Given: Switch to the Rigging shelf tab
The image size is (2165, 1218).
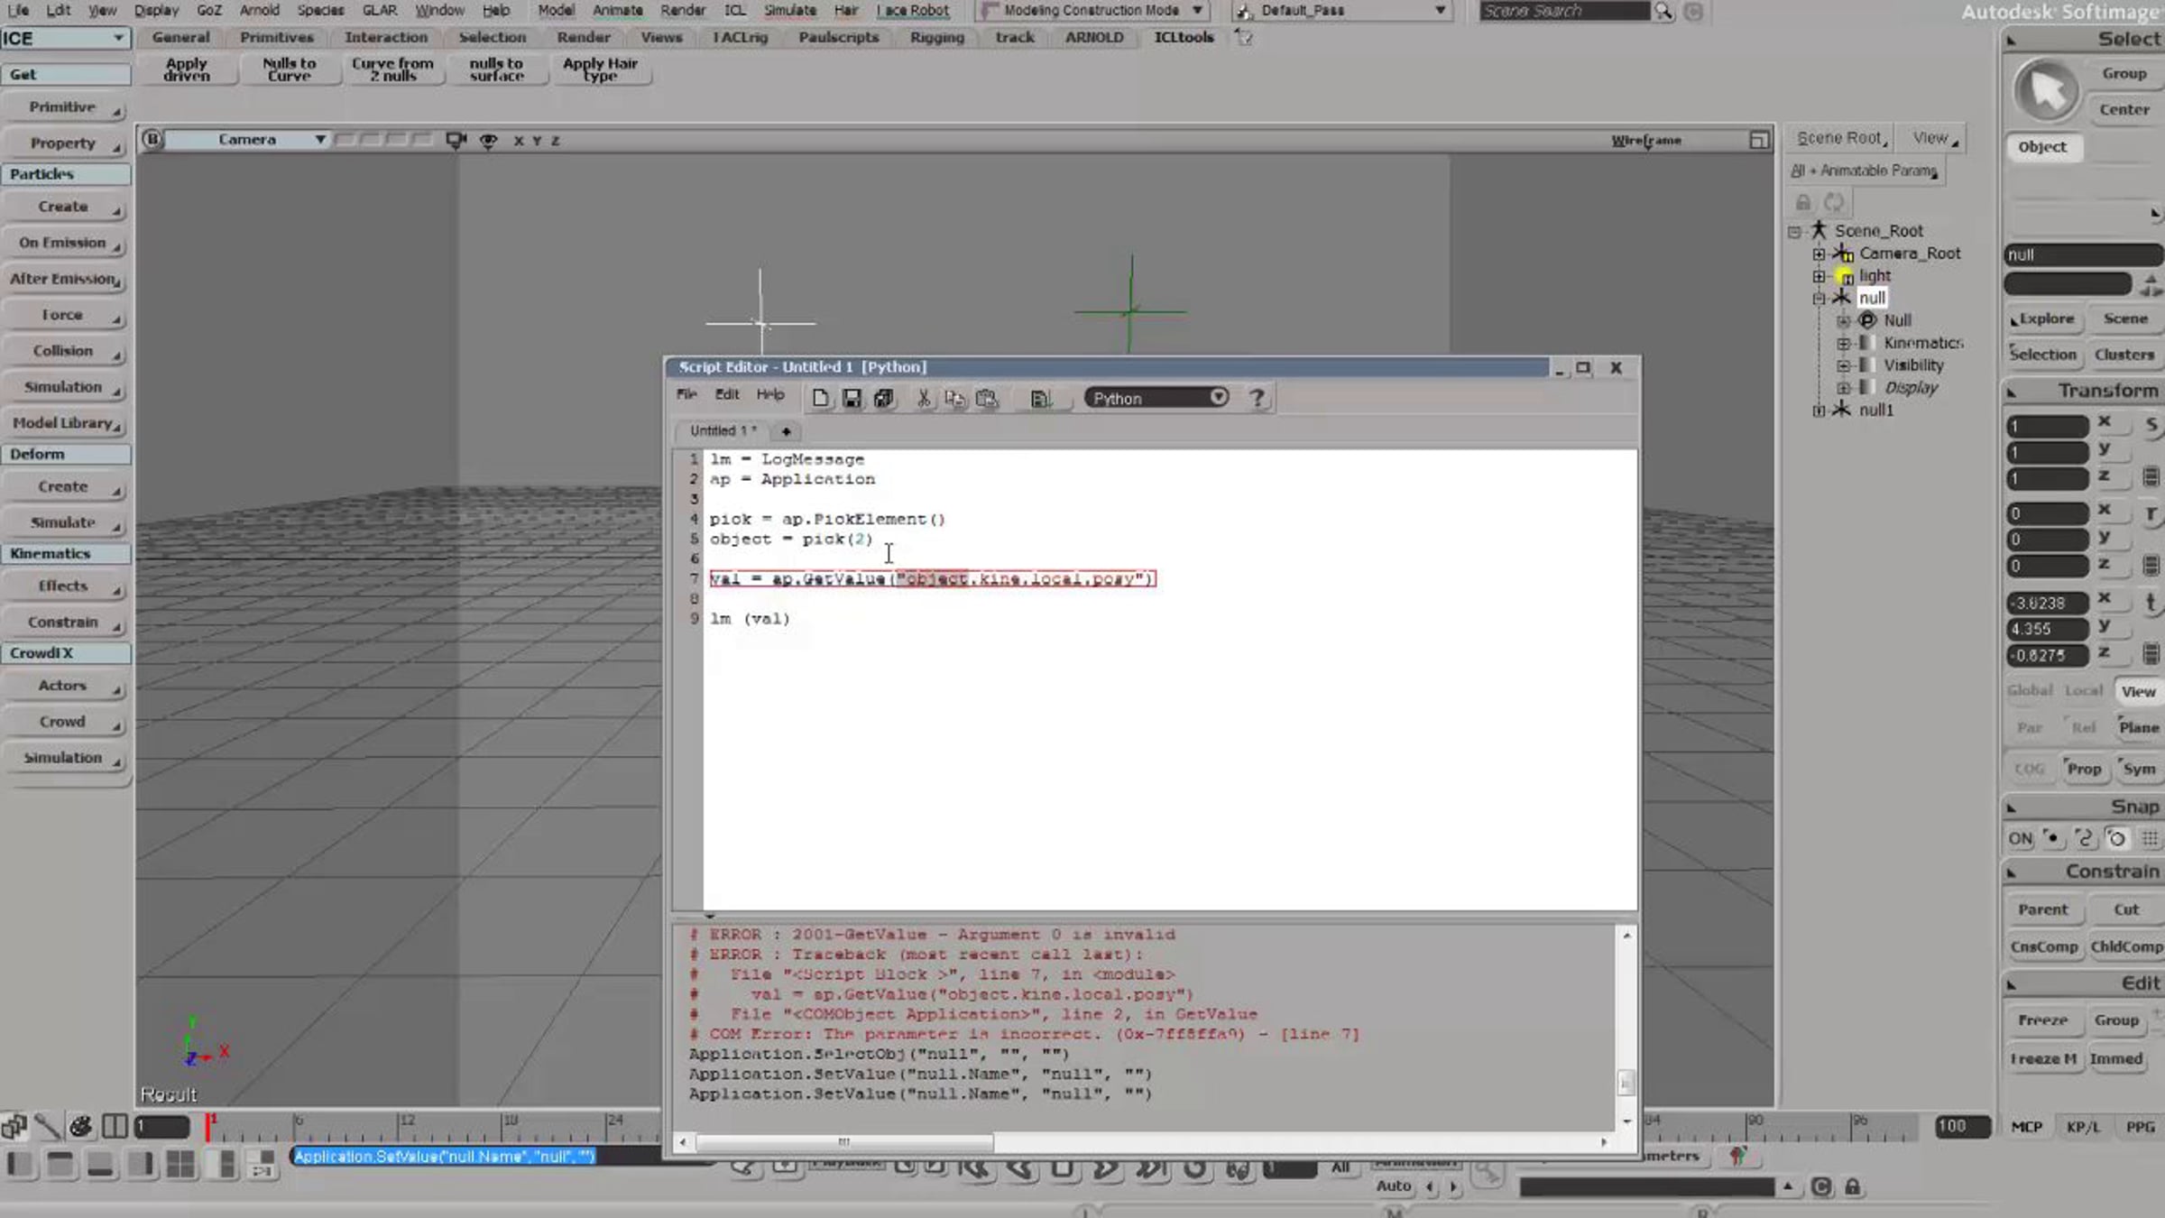Looking at the screenshot, I should click(936, 37).
